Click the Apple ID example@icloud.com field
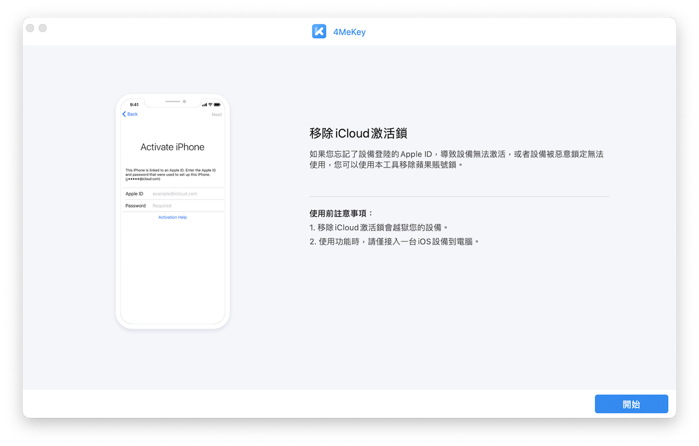Screen dimensions: 699x446 173,194
